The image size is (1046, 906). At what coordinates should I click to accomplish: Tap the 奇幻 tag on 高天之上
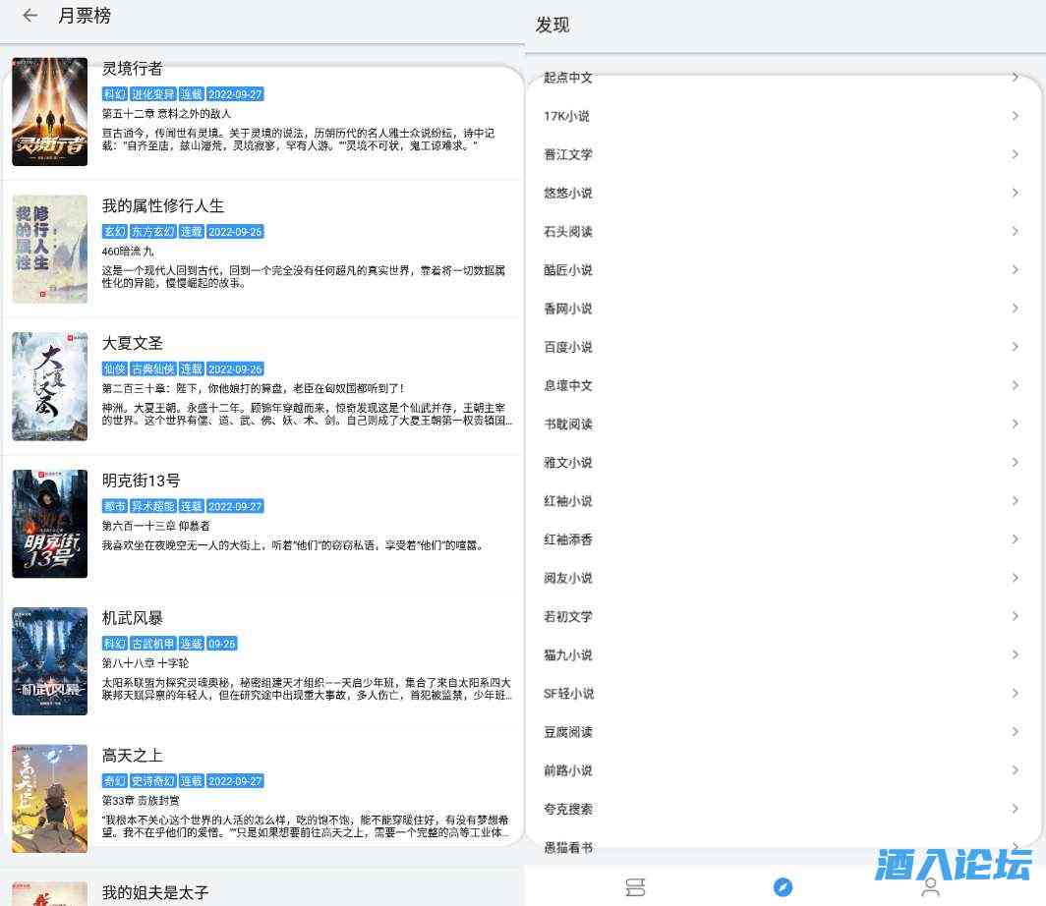(115, 780)
